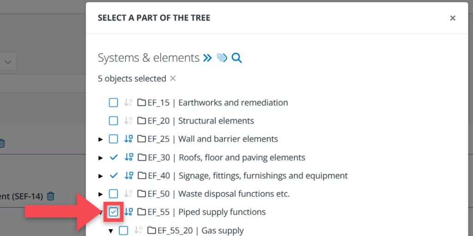Delete the SEF-14 item with trash icon

pyautogui.click(x=51, y=196)
